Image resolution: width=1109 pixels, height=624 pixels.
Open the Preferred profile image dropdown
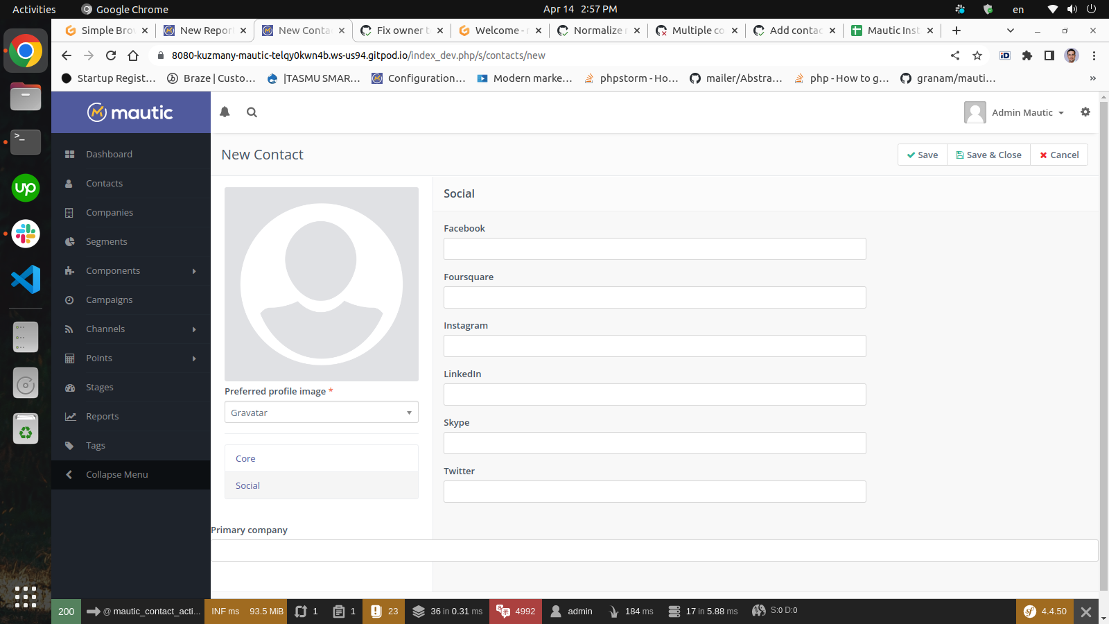tap(321, 412)
